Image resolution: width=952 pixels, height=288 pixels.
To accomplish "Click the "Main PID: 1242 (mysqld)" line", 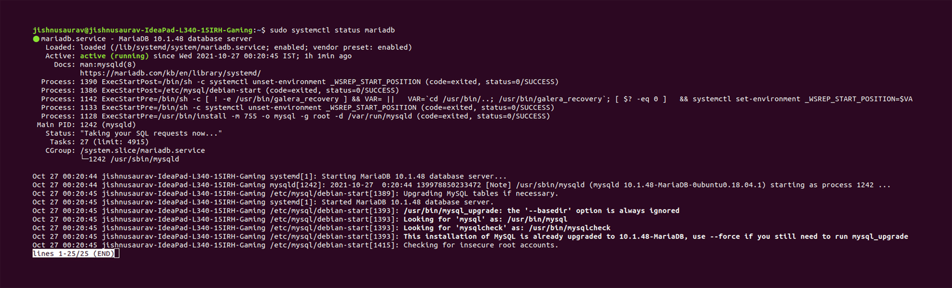I will [x=86, y=125].
